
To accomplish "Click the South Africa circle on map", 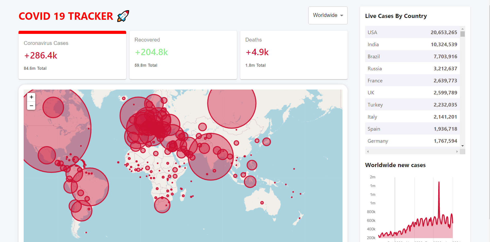I will click(162, 205).
